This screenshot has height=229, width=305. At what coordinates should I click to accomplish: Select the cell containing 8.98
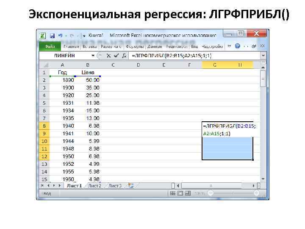[x=88, y=149]
